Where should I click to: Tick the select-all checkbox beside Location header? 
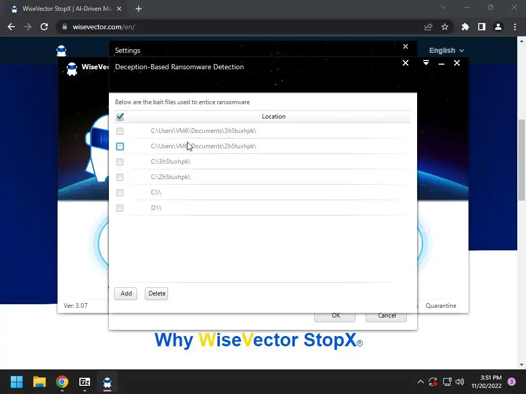(x=120, y=116)
